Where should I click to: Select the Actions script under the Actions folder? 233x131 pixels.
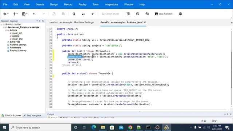(16, 36)
